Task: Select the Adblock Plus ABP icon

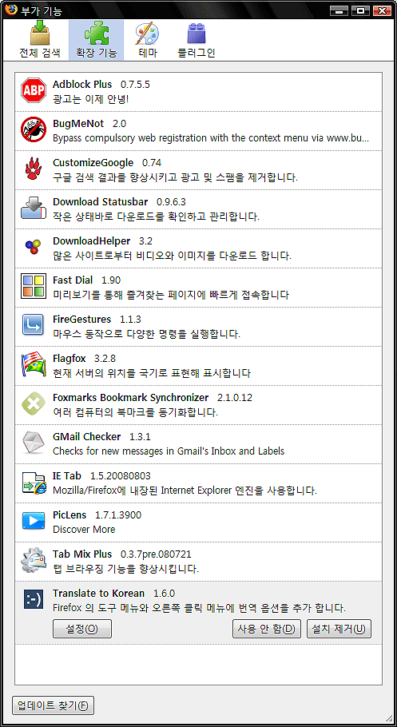Action: click(x=34, y=91)
